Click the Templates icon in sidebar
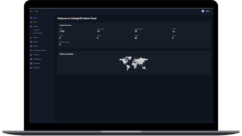The width and height of the screenshot is (242, 136). pyautogui.click(x=31, y=63)
